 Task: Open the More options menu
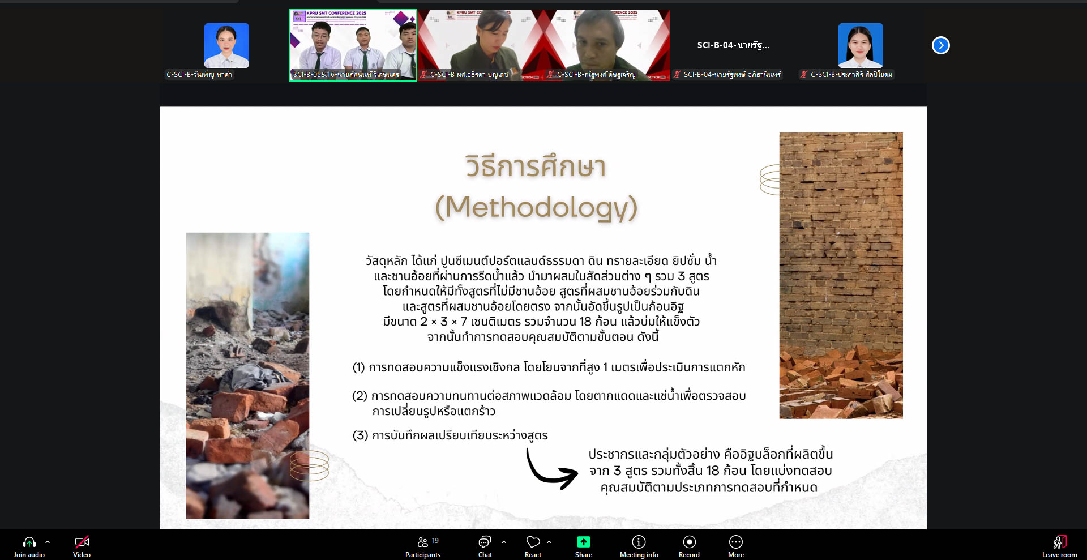[x=735, y=542]
